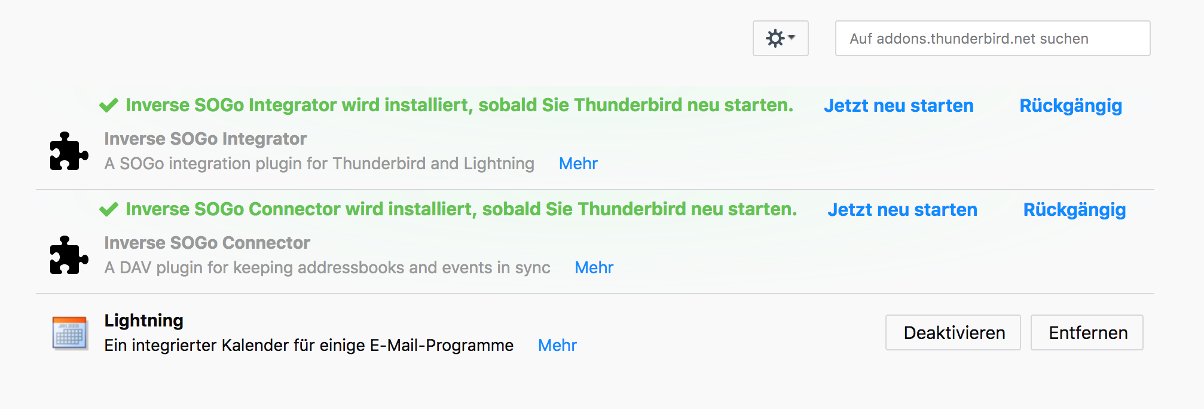Undo the SOGo Connector installation via Rückgängig
The height and width of the screenshot is (409, 1204).
1074,210
